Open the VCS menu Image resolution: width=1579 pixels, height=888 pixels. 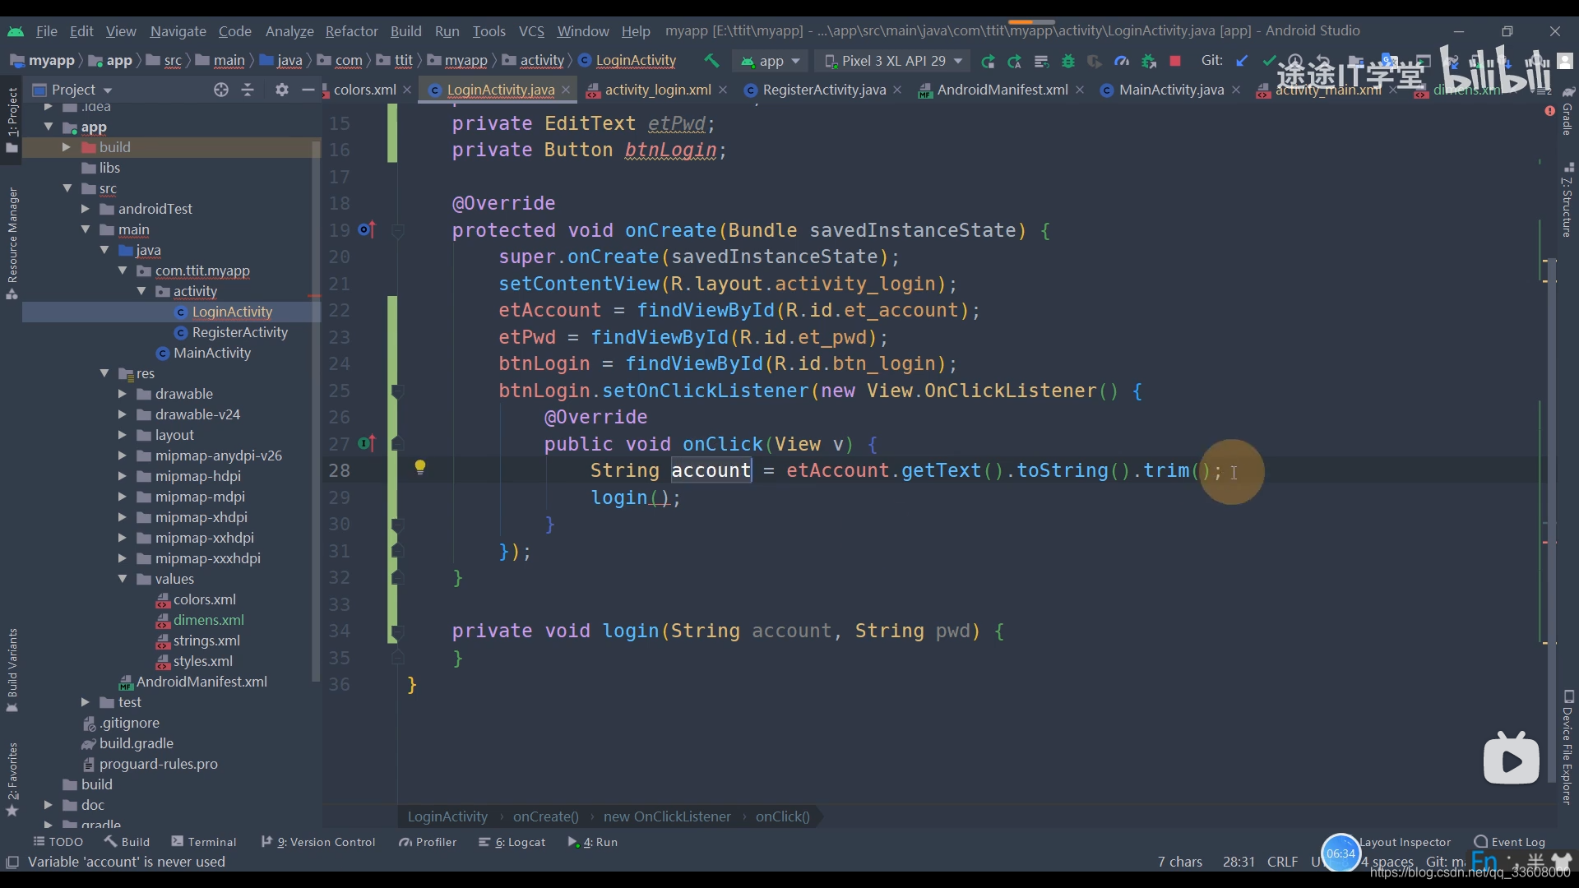[531, 31]
